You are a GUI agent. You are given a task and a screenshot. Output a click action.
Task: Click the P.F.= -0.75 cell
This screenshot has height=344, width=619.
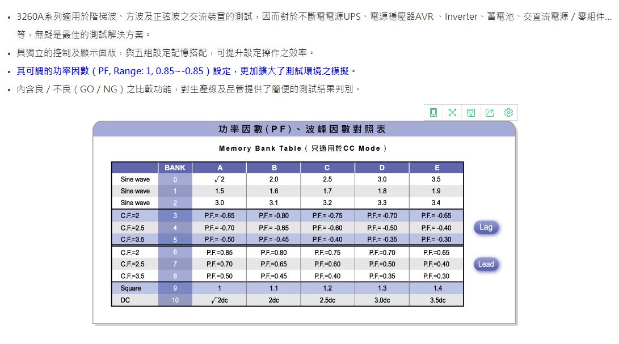(327, 216)
